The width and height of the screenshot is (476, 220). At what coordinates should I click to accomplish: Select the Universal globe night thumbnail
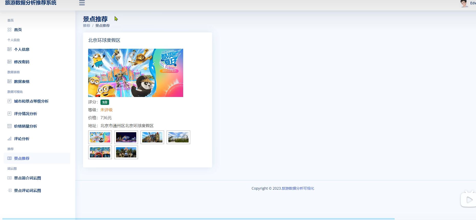(126, 137)
